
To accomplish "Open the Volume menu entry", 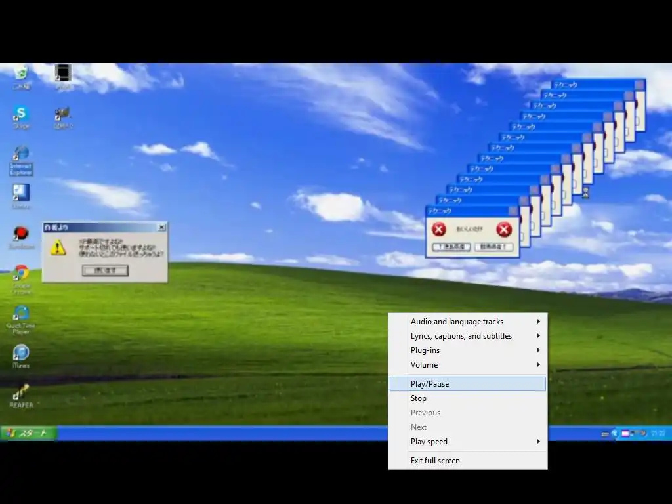I will (467, 365).
